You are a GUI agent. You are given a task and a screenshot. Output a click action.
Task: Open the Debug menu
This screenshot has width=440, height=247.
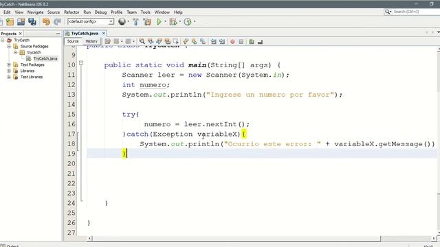[100, 12]
